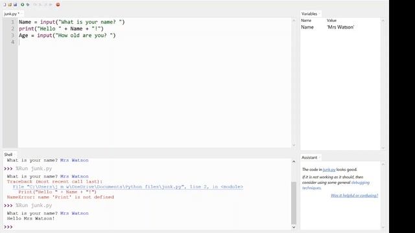Click the Value column header in Variables
Screen dimensions: 415x233
331,20
